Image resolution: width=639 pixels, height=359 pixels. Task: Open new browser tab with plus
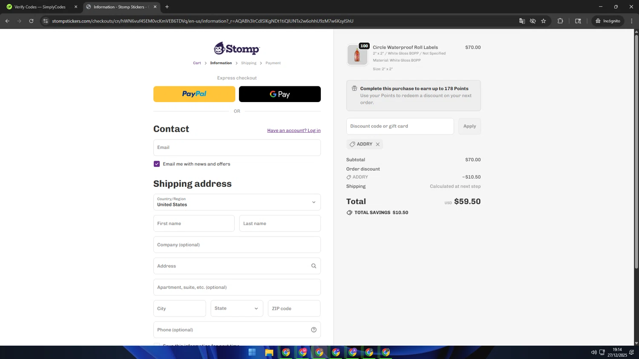click(x=167, y=7)
